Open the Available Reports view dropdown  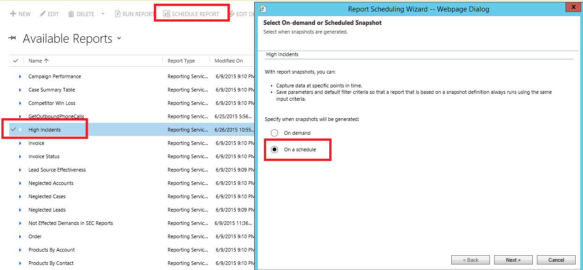tap(119, 39)
